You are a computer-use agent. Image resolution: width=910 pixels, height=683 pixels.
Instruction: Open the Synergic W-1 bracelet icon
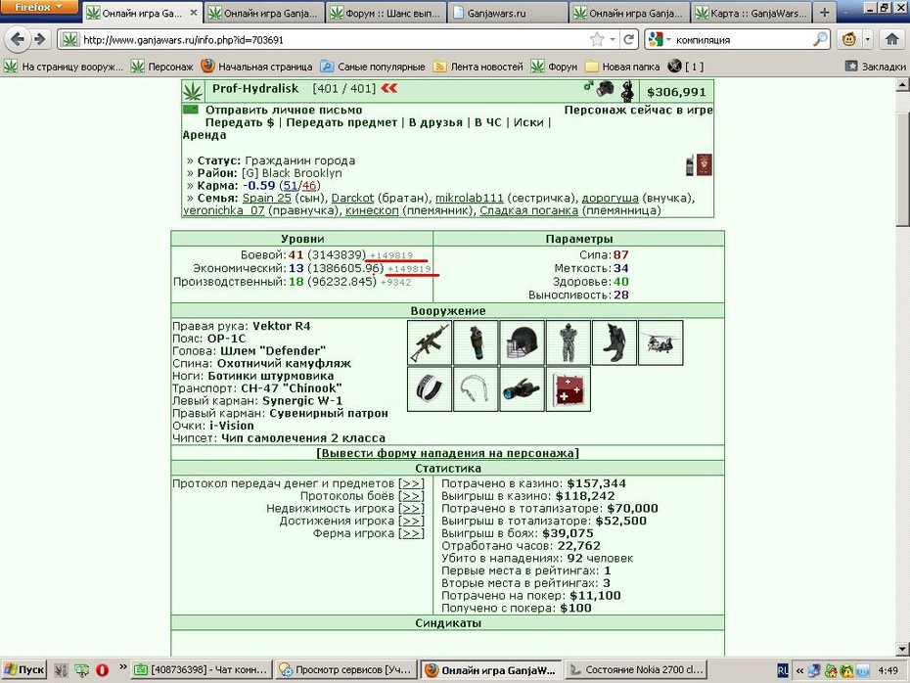[x=430, y=388]
